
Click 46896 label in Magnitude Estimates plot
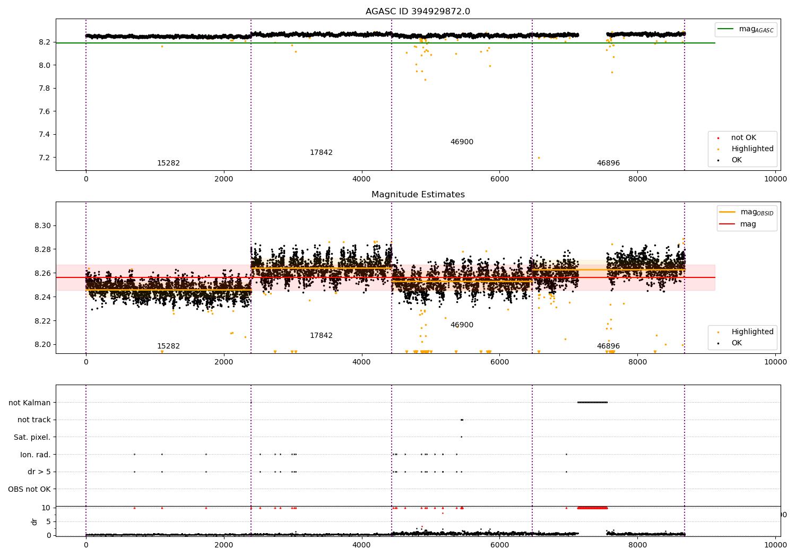(x=608, y=346)
